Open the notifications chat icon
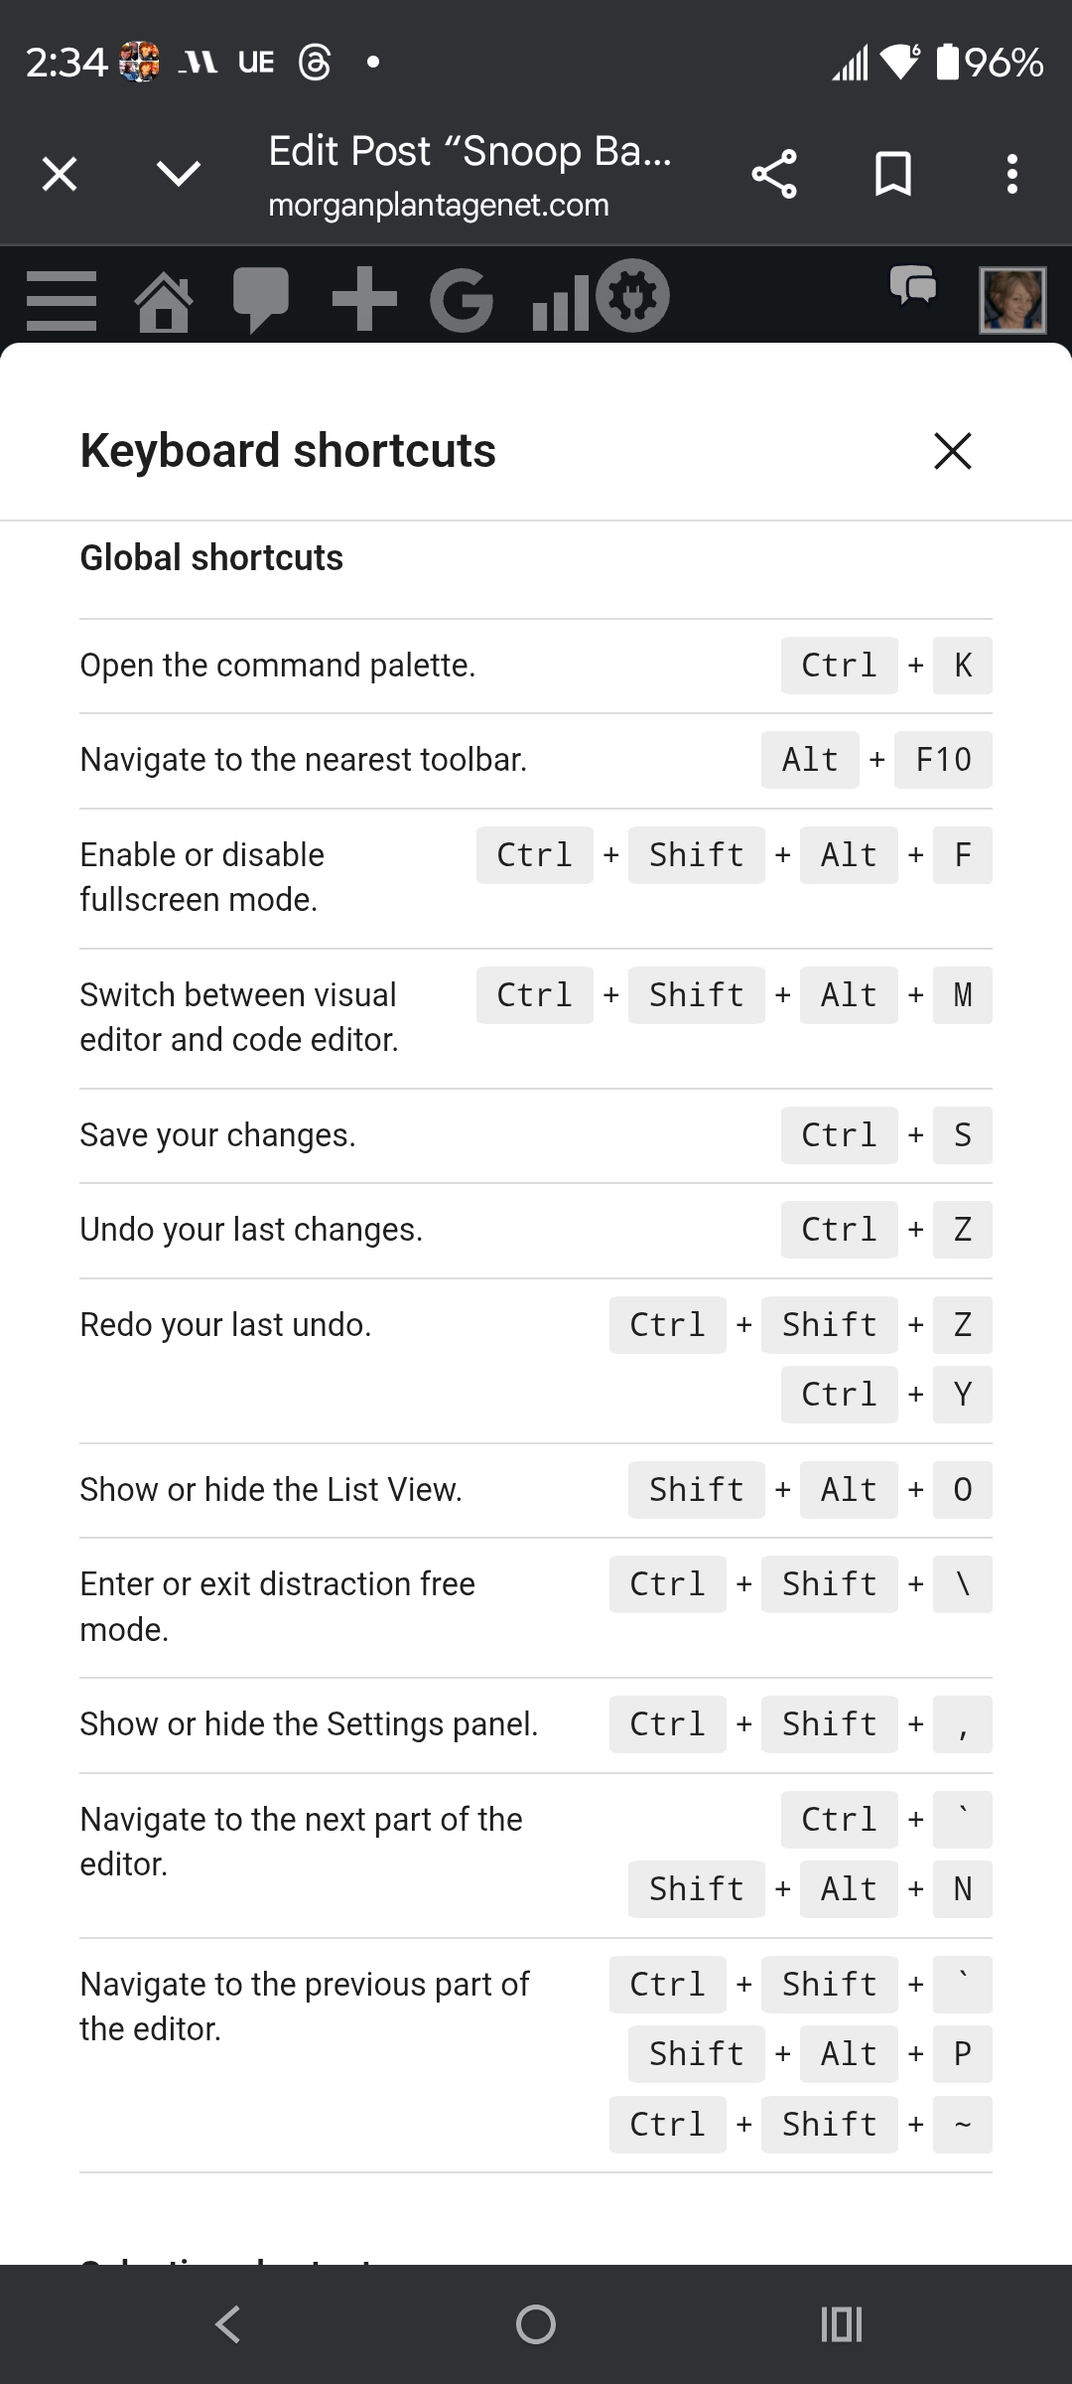The height and width of the screenshot is (2384, 1072). tap(913, 286)
